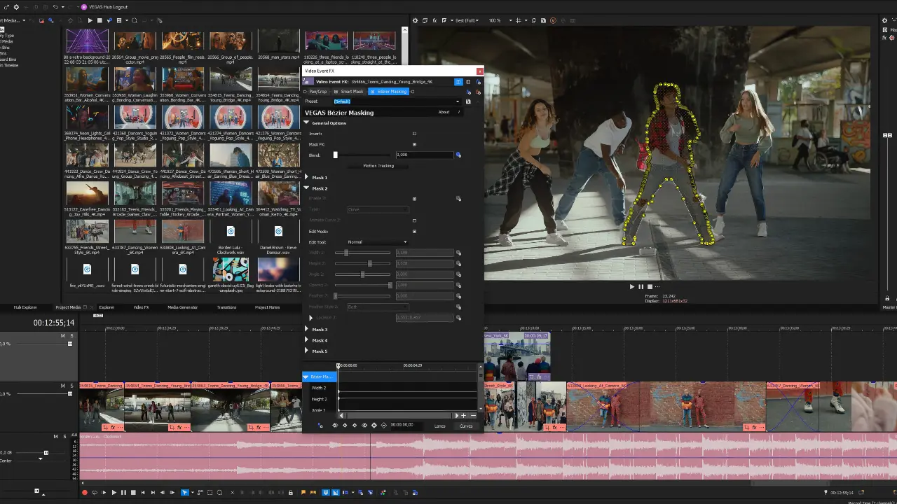The image size is (897, 504).
Task: Switch to the Transitions tab
Action: click(x=226, y=307)
